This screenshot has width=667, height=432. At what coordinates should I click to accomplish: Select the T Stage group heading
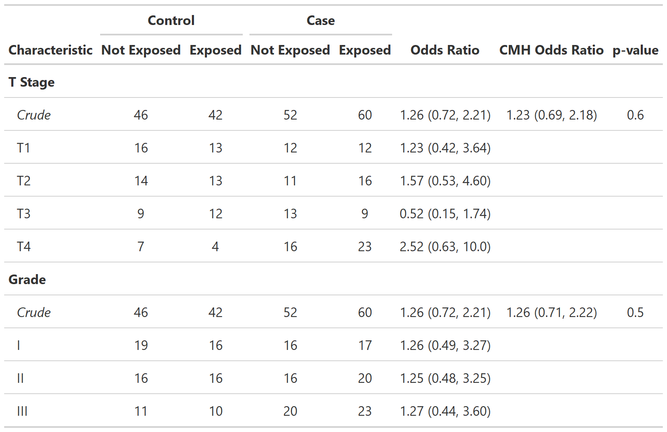(x=32, y=82)
